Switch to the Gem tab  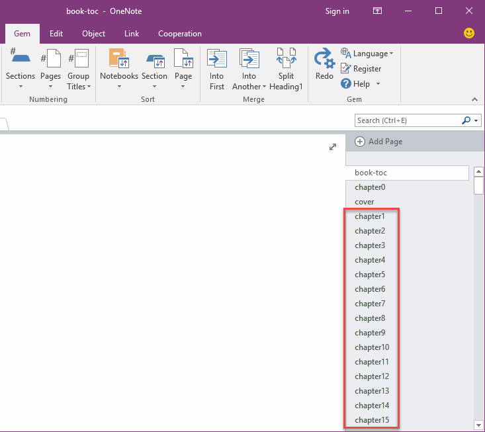tap(22, 33)
